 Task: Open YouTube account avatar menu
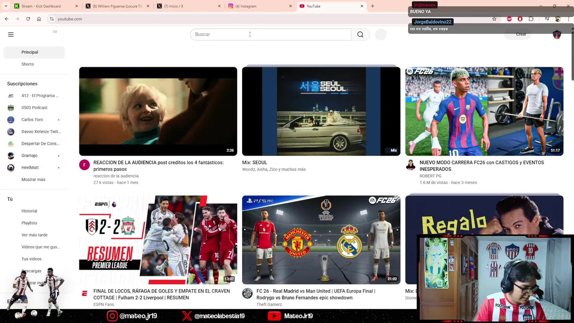(x=557, y=35)
